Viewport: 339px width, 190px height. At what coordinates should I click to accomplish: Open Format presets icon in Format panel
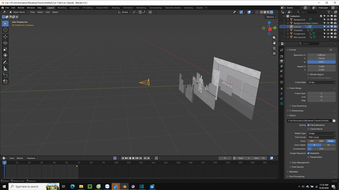click(x=331, y=50)
